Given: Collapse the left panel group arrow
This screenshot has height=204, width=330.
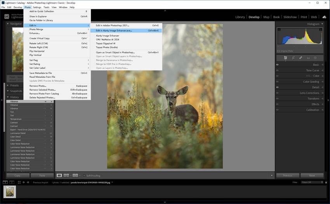Looking at the screenshot, I should [2, 100].
